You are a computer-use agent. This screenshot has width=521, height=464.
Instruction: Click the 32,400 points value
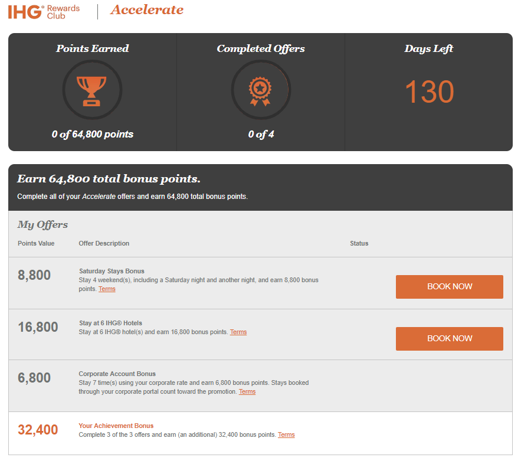(38, 430)
